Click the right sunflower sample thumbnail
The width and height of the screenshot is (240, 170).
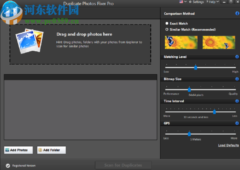point(219,42)
